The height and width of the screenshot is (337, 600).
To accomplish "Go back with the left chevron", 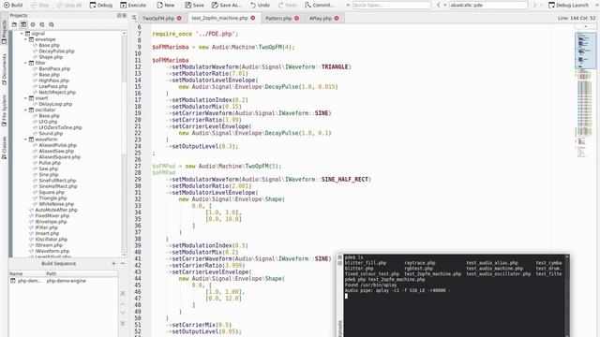I will pyautogui.click(x=439, y=5).
